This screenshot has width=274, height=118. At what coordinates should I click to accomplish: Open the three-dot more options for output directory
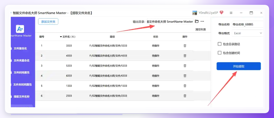[202, 21]
